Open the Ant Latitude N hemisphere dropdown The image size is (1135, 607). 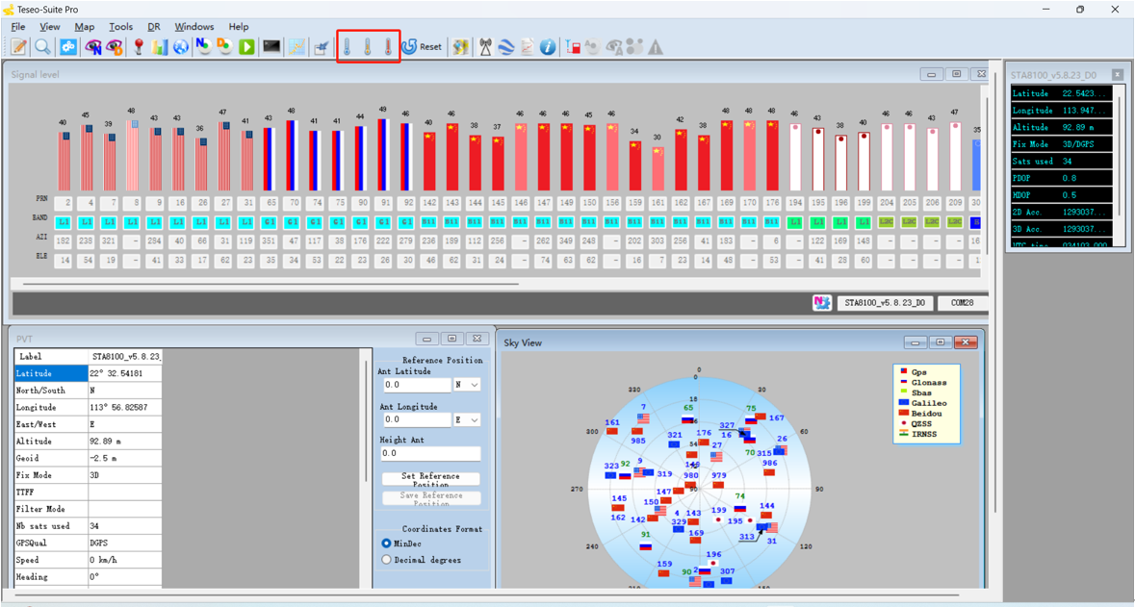[x=467, y=385]
